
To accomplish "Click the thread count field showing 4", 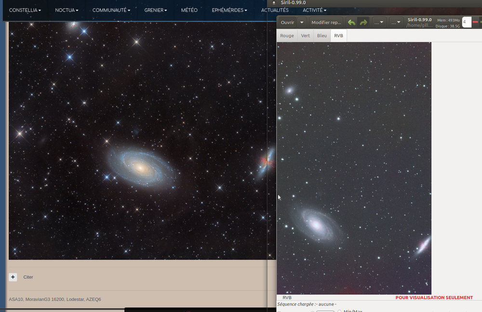I will point(467,22).
